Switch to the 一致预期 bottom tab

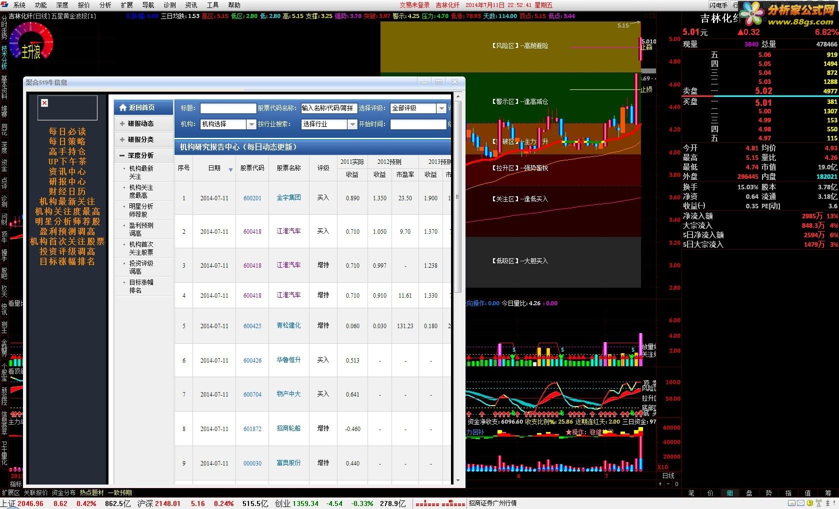120,493
